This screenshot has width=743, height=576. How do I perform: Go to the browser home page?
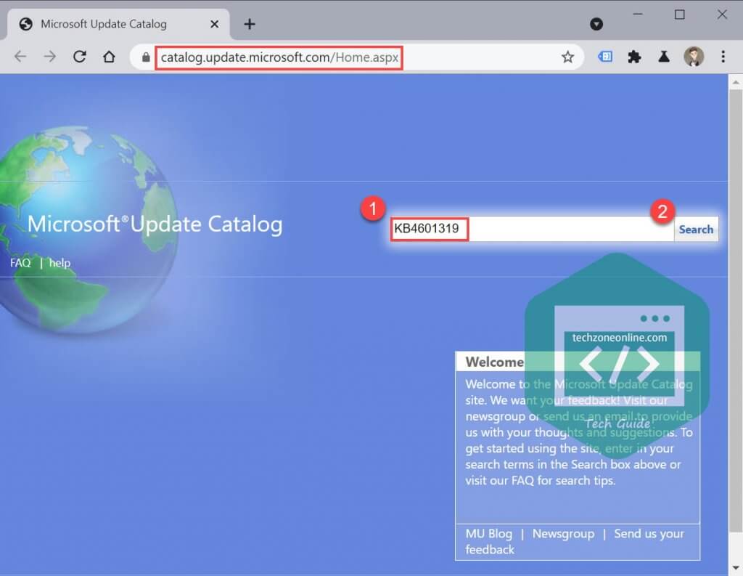(109, 57)
